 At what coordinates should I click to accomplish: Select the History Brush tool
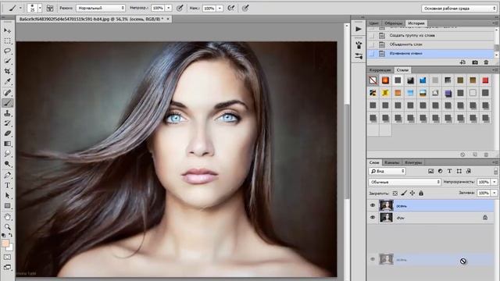(x=7, y=123)
